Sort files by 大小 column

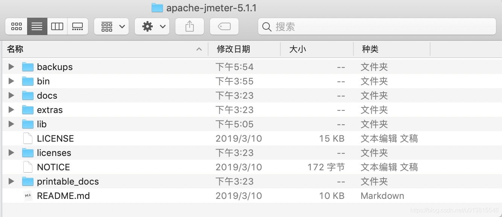[298, 49]
